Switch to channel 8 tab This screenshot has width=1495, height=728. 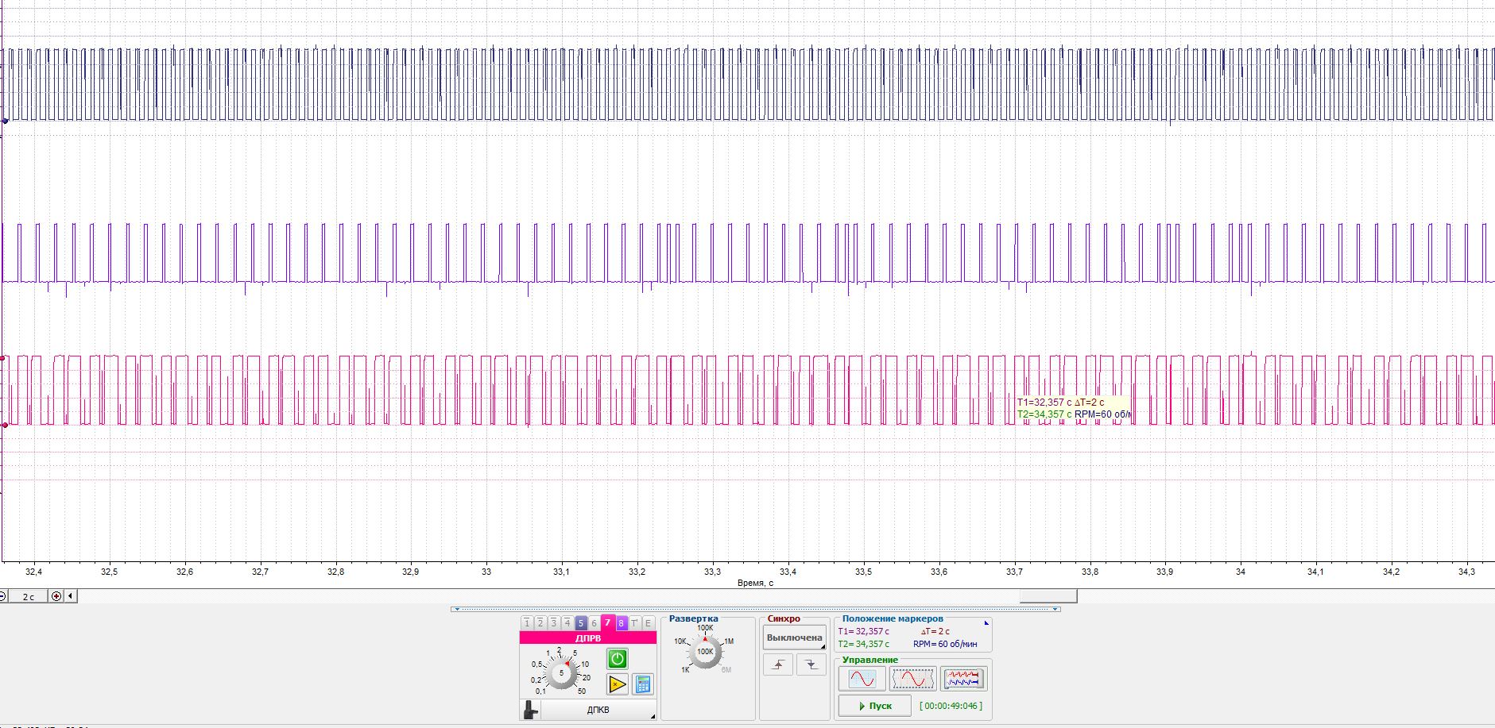point(622,623)
